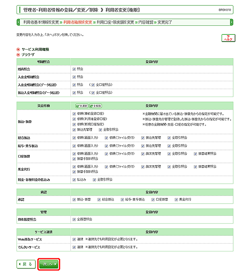
Task: Toggle 依頼(事前登録口座) checkbox
Action: (74, 114)
